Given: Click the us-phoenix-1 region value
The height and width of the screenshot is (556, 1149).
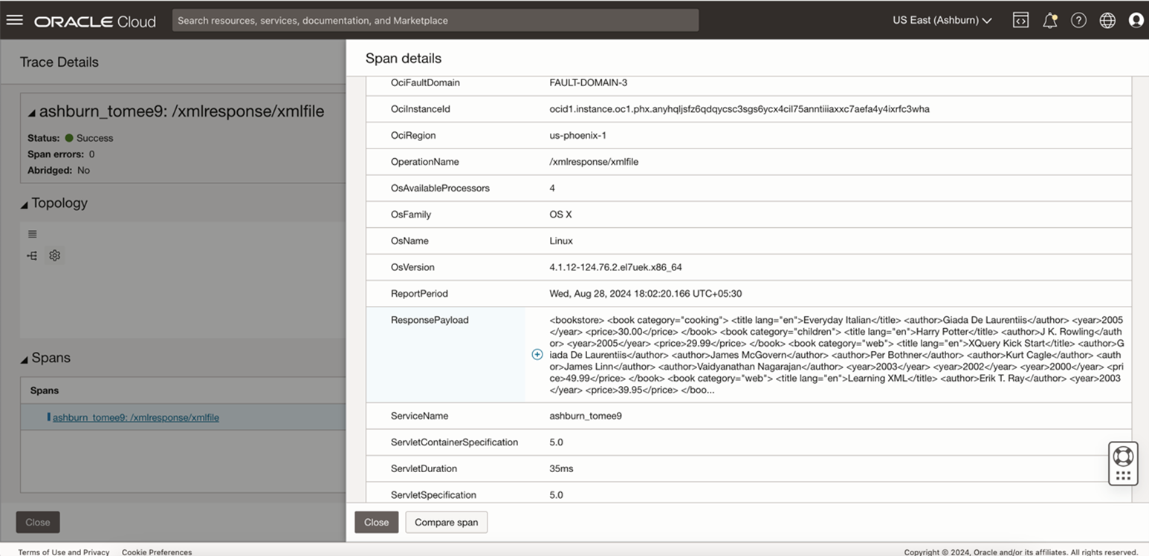Looking at the screenshot, I should [577, 135].
